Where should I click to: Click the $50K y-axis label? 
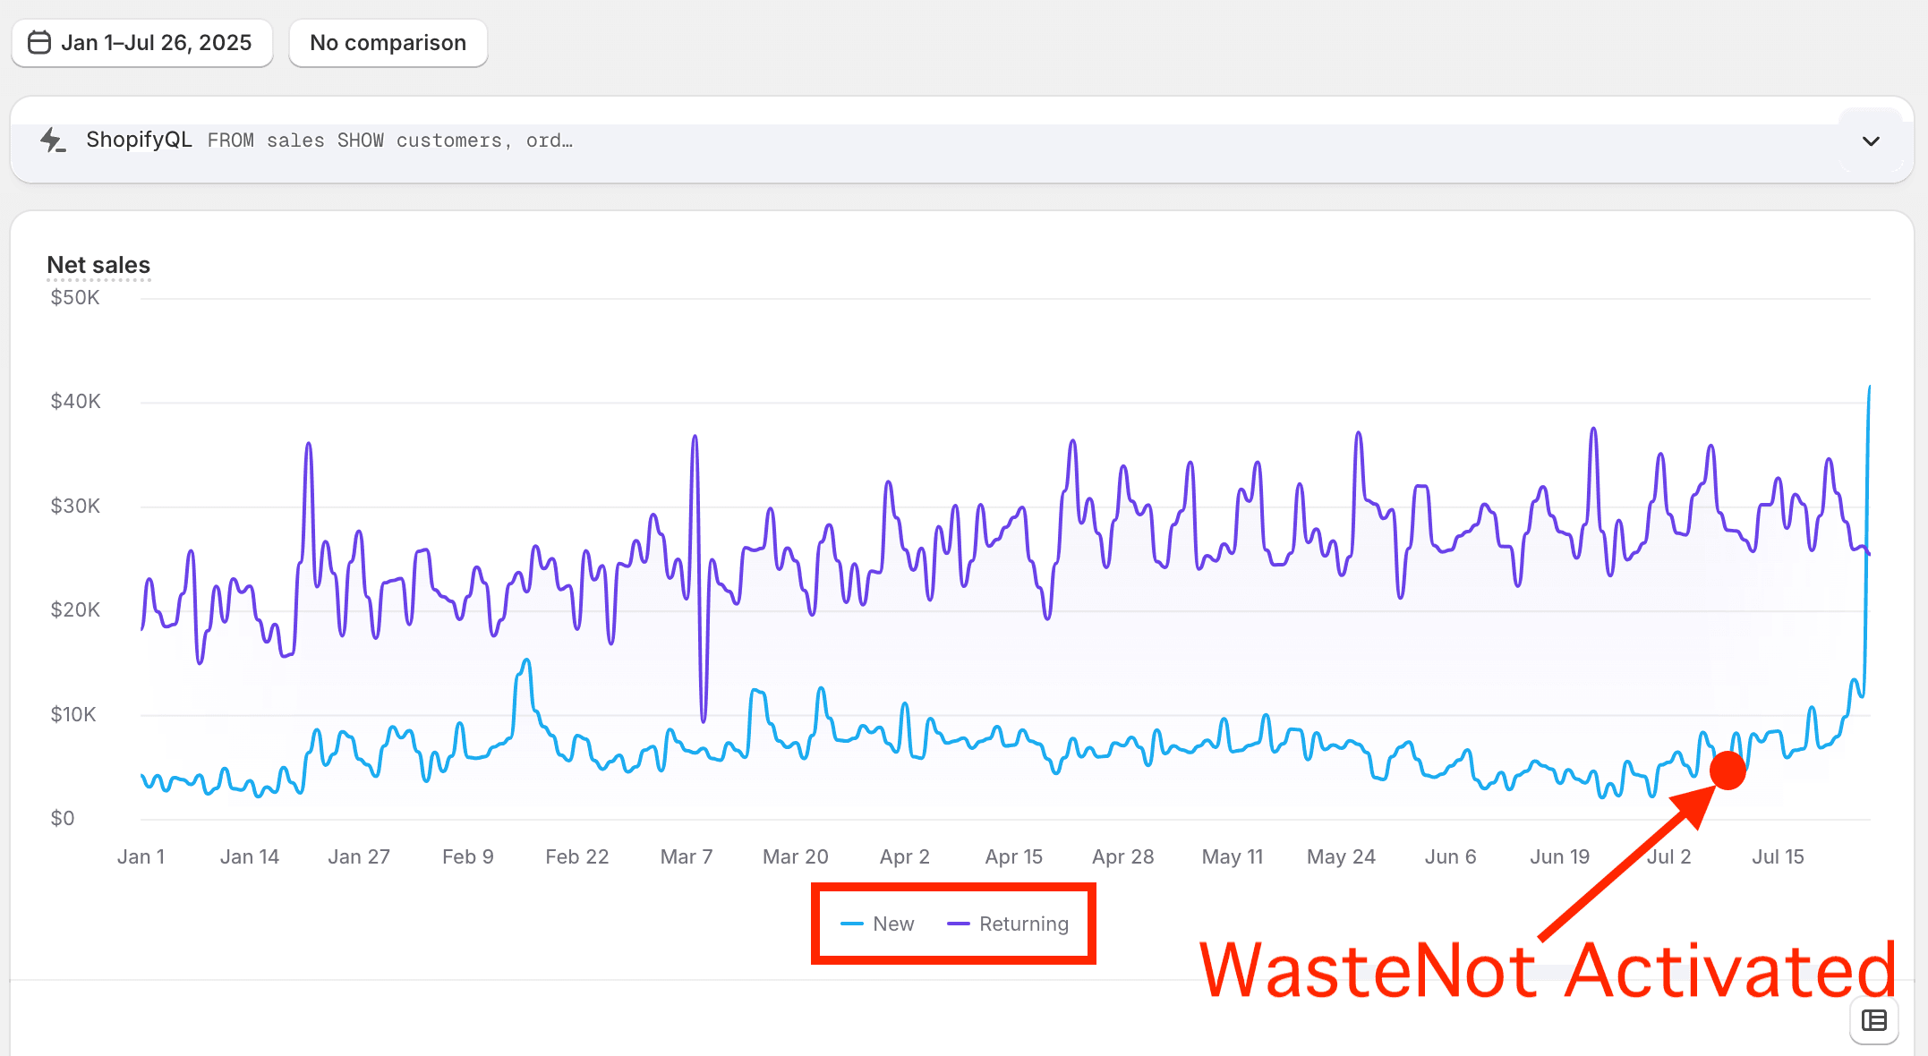(75, 298)
